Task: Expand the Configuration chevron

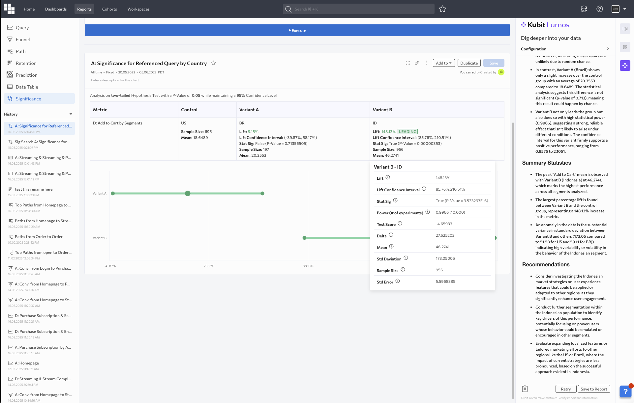Action: [x=608, y=49]
